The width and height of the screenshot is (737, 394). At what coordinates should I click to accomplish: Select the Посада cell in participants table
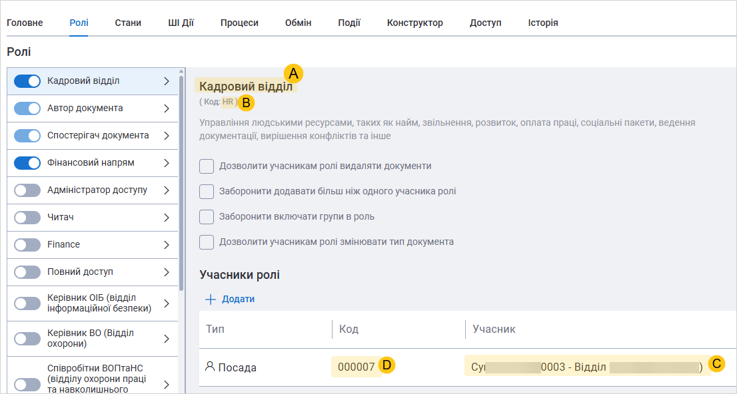tap(237, 367)
